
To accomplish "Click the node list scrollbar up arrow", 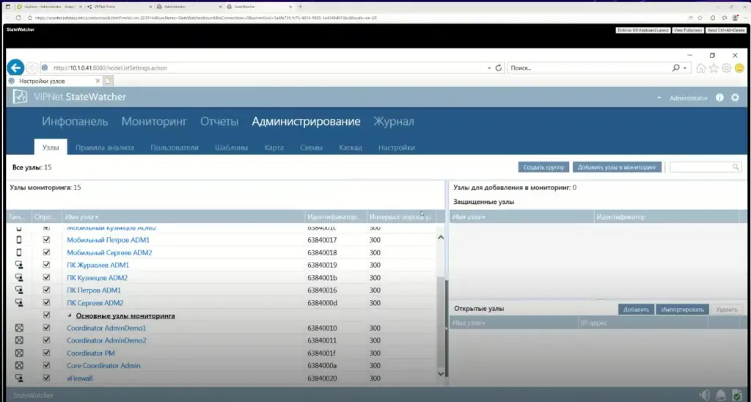I will tap(441, 237).
